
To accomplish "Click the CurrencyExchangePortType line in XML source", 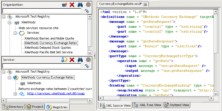I will pos(153,56).
